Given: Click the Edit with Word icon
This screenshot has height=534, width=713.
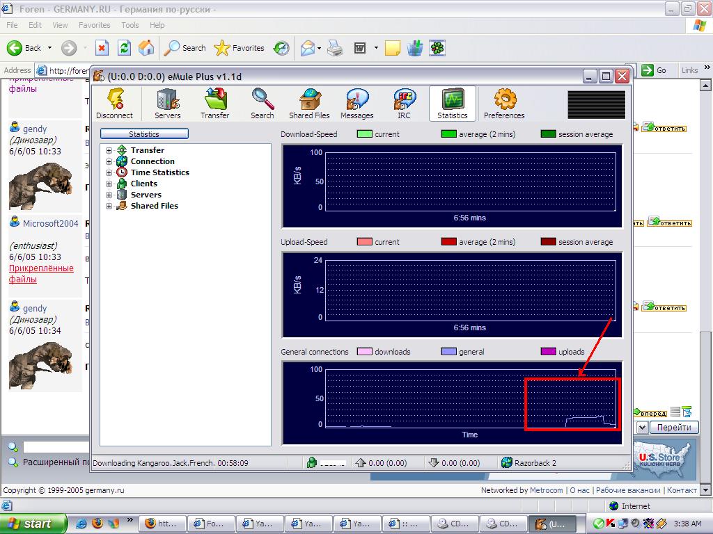Looking at the screenshot, I should [360, 48].
